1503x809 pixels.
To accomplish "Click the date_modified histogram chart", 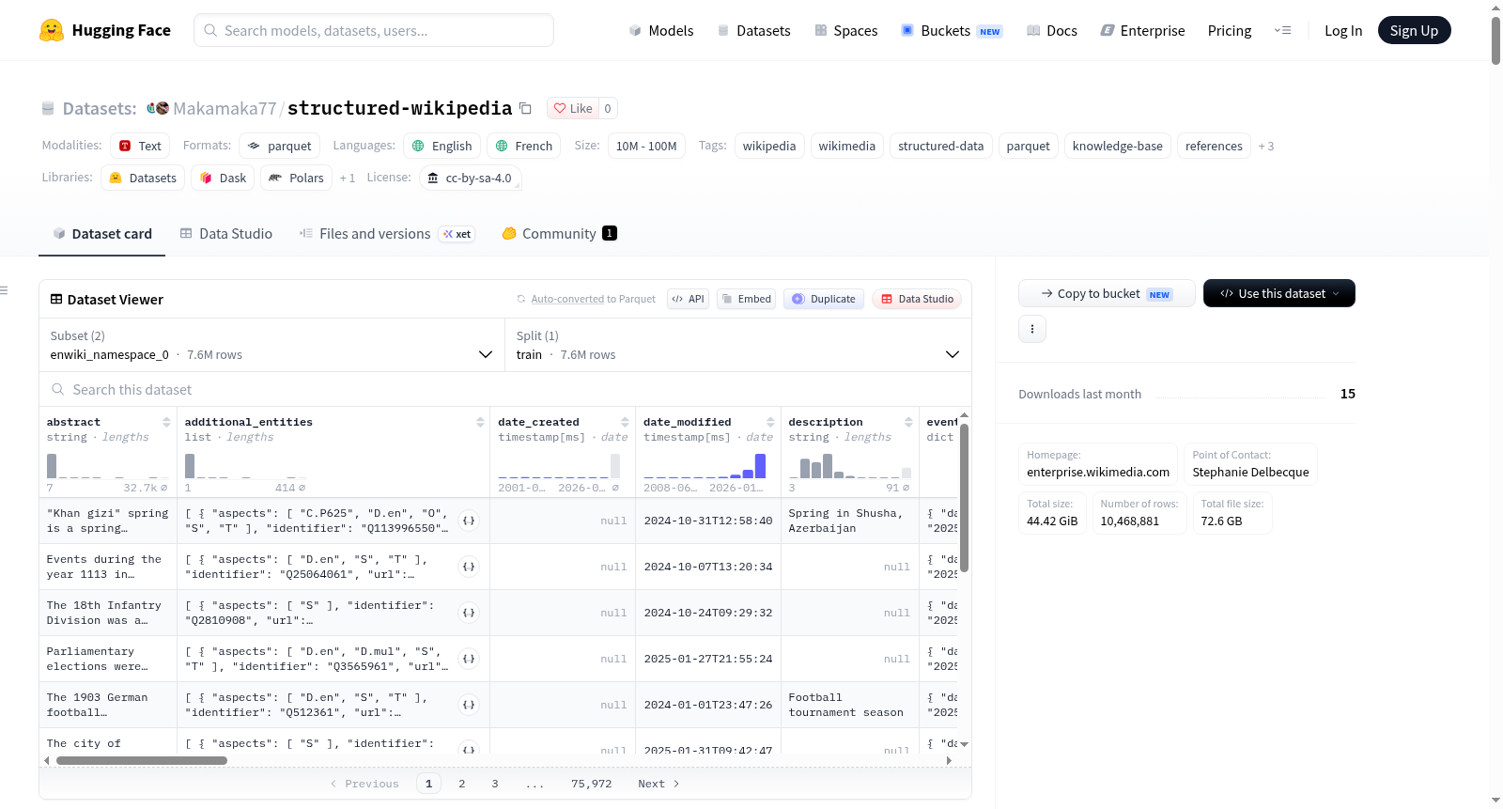I will [x=705, y=466].
